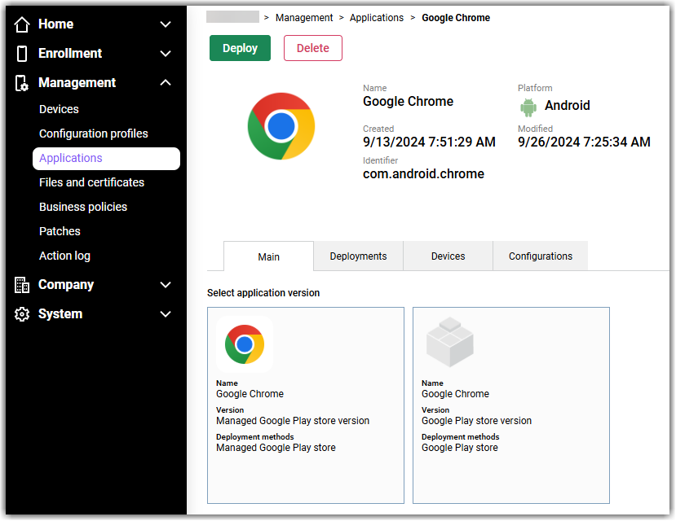The width and height of the screenshot is (676, 521).
Task: Click the Management label in sidebar
Action: tap(77, 82)
